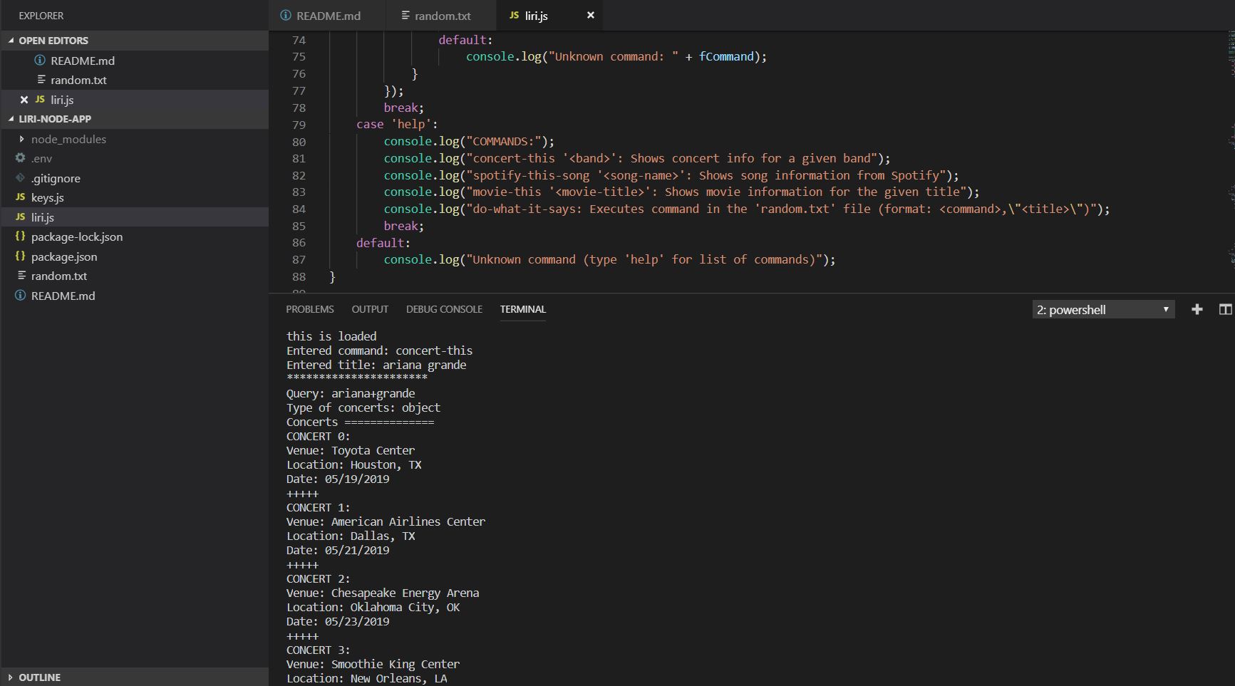
Task: Click 'Venue: Chesapeake Energy Arena' terminal line
Action: pyautogui.click(x=383, y=593)
